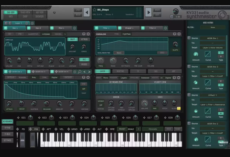Click the MW modulation source drag icon
The width and height of the screenshot is (230, 157).
pyautogui.click(x=30, y=129)
